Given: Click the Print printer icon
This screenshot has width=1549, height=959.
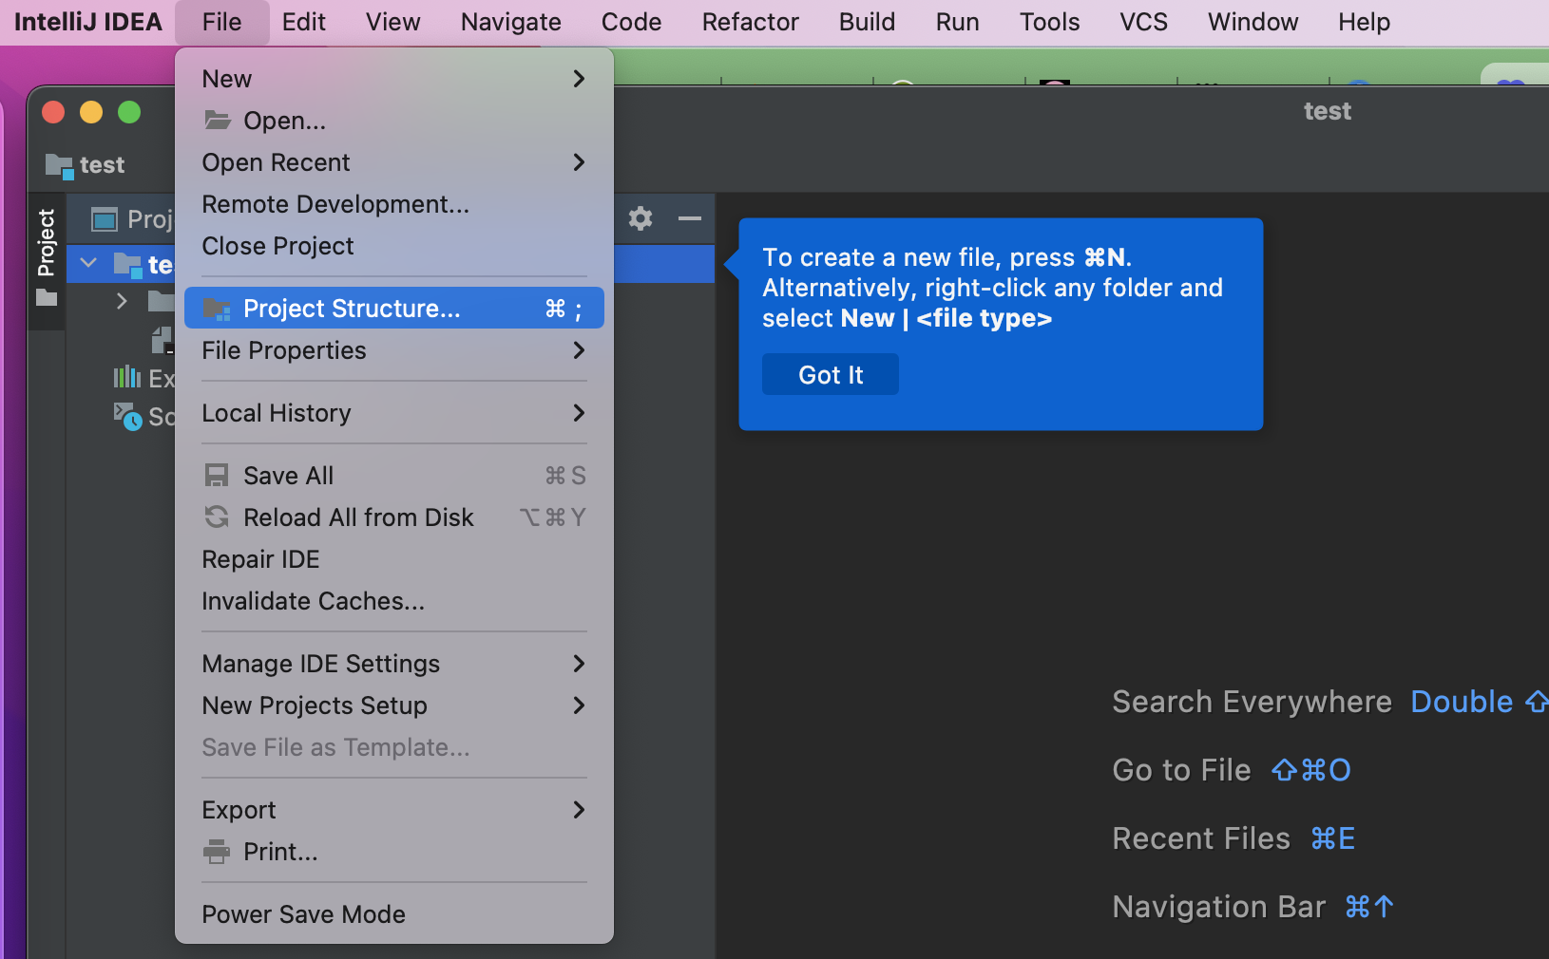Looking at the screenshot, I should (218, 852).
